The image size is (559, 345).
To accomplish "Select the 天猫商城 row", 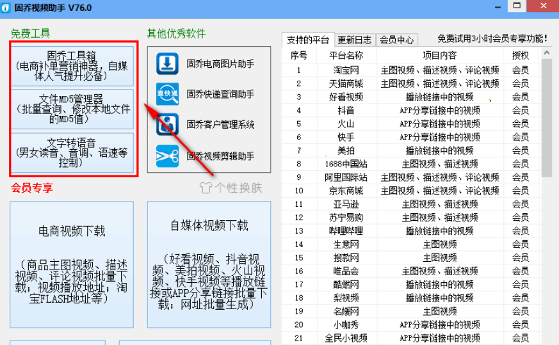I will (x=411, y=84).
